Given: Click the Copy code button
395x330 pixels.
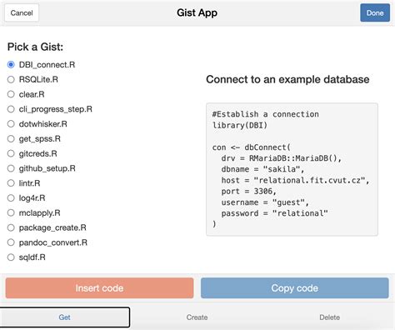Looking at the screenshot, I should tap(295, 288).
